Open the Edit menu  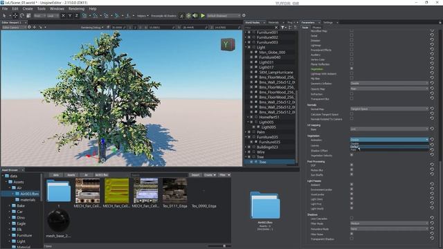[15, 9]
